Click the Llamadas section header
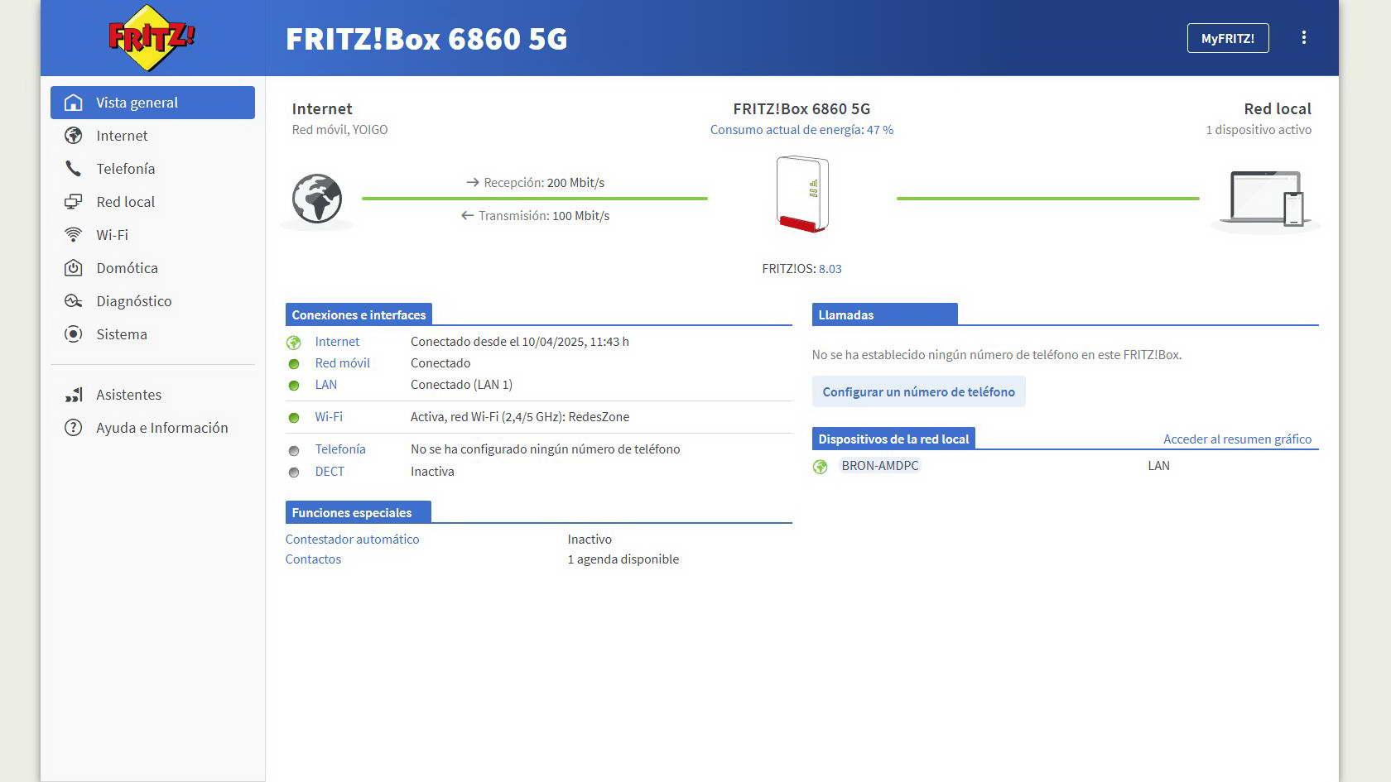This screenshot has width=1391, height=782. pyautogui.click(x=885, y=314)
